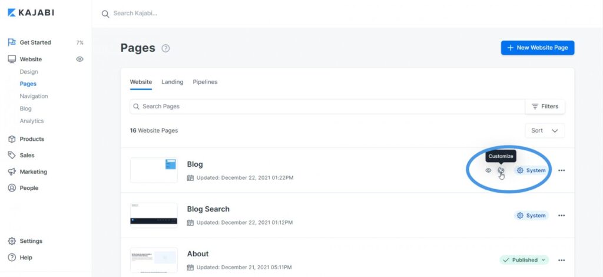Open the People section
The height and width of the screenshot is (277, 603).
click(29, 188)
